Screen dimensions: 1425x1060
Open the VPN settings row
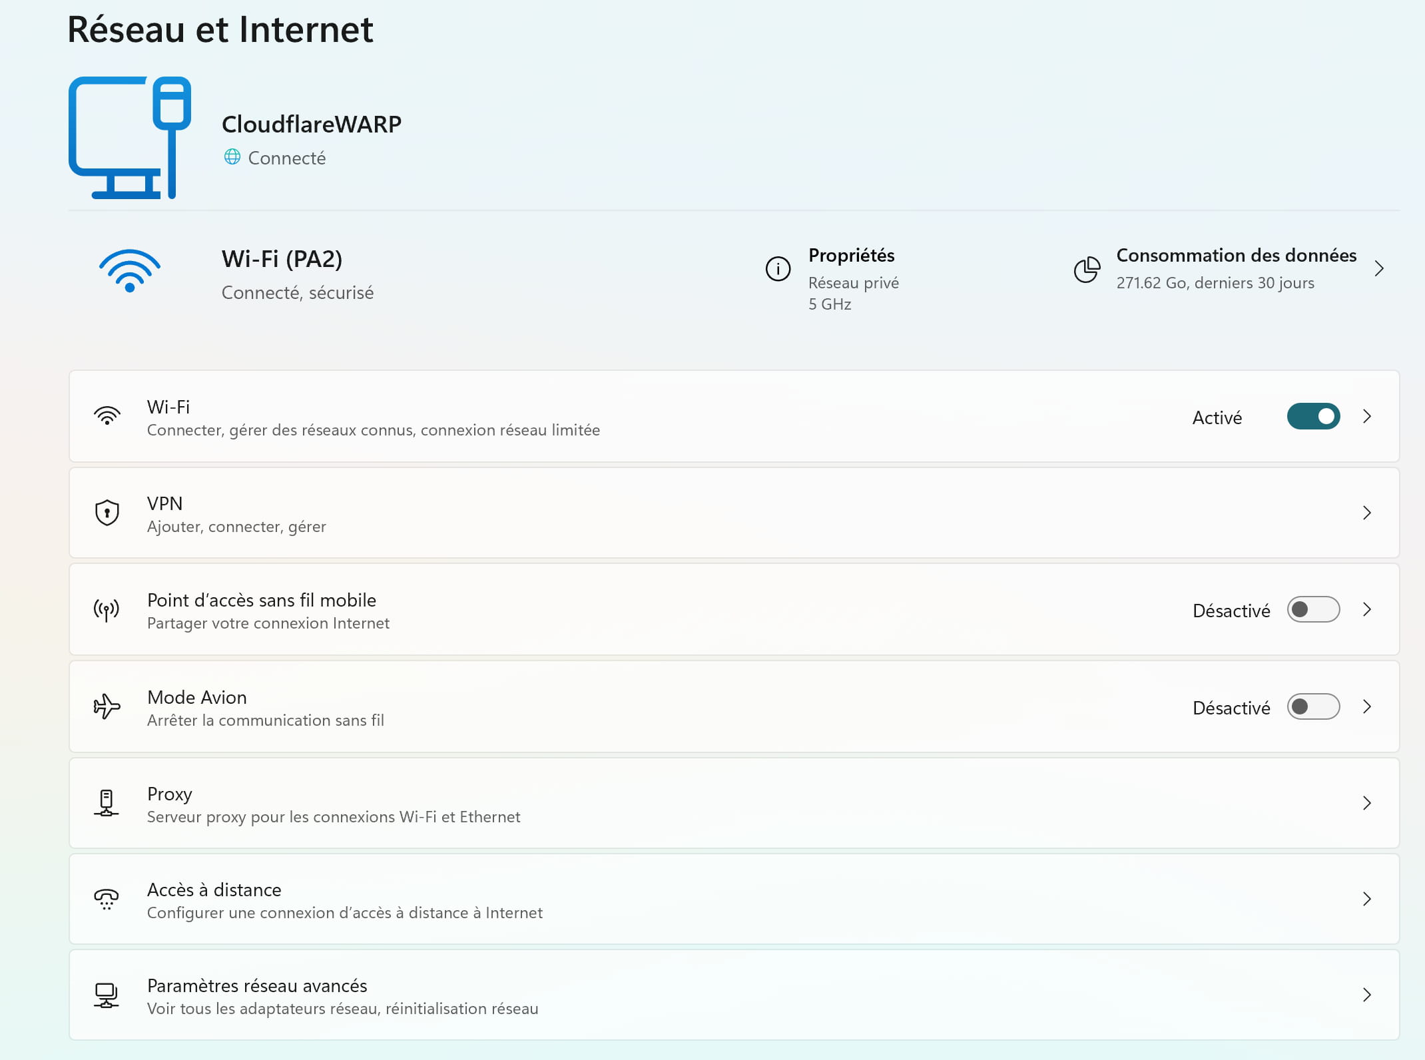click(x=734, y=513)
